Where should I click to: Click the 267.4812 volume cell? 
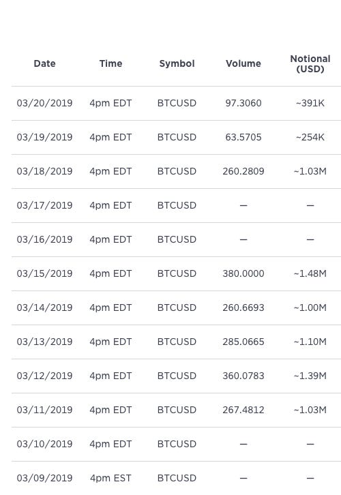[243, 410]
